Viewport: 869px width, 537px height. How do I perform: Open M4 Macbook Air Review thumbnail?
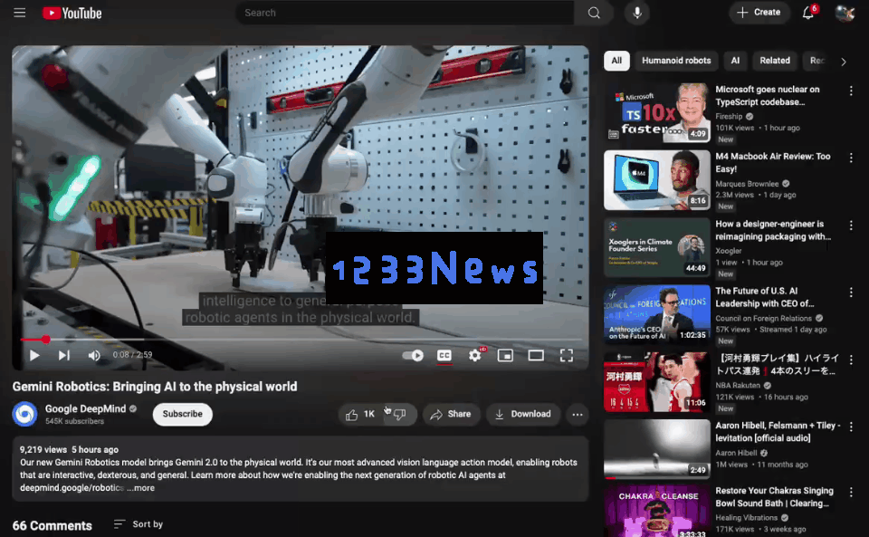[657, 180]
